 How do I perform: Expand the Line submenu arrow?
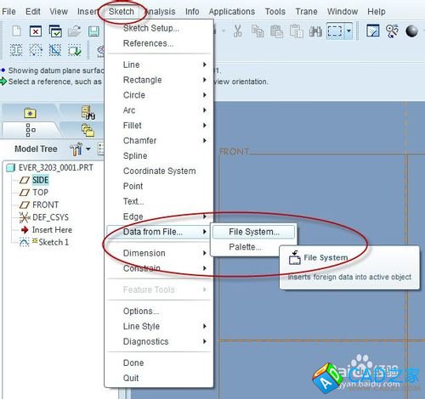click(205, 65)
